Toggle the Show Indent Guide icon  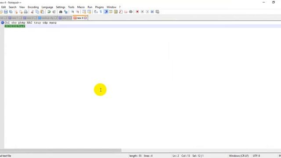pos(106,12)
